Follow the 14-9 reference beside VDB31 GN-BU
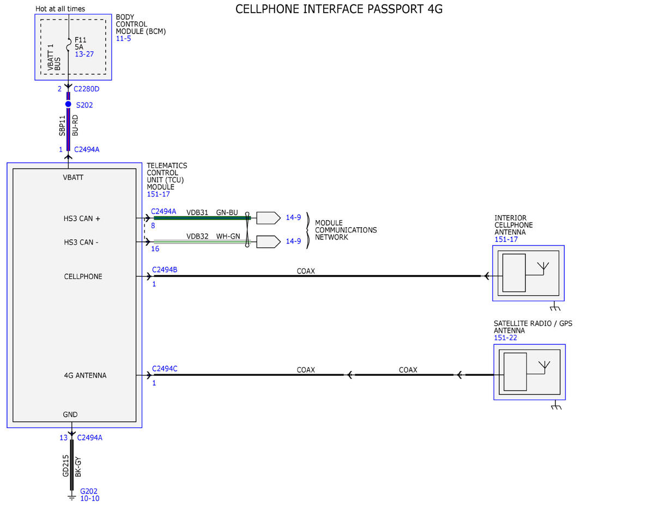The width and height of the screenshot is (654, 505). [x=293, y=218]
